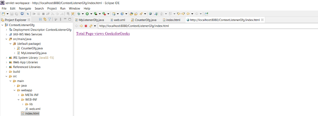Collapse the src/main/java node

[x=6, y=39]
